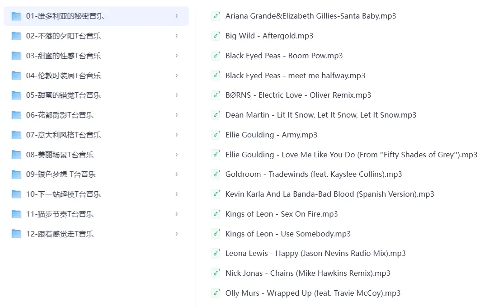The image size is (503, 307).
Task: Click music icon of Use Somebody.mp3
Action: pyautogui.click(x=216, y=234)
